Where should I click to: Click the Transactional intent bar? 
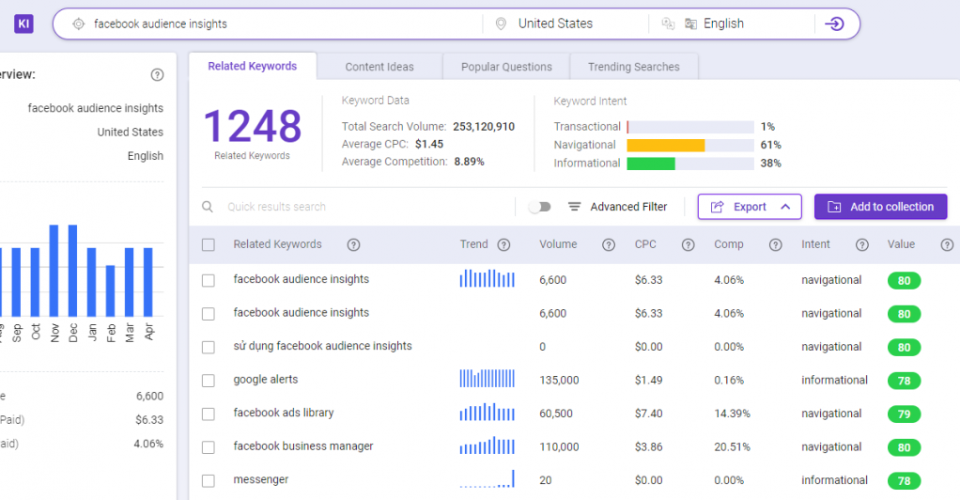[690, 127]
